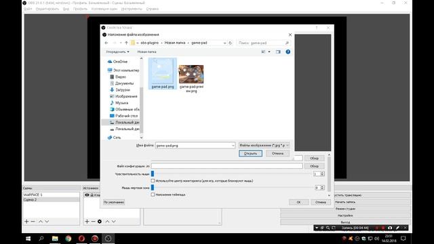Image resolution: width=434 pixels, height=244 pixels.
Task: Expand the file name combo box arrow
Action: point(233,146)
